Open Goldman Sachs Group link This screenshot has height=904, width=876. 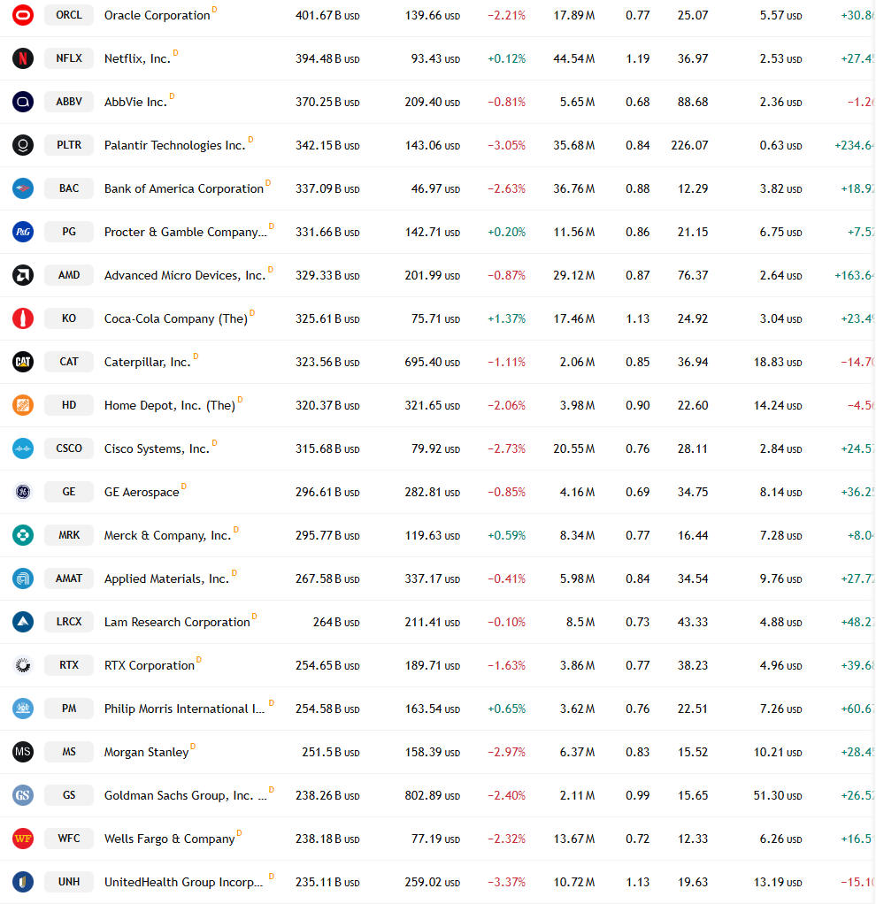pyautogui.click(x=186, y=795)
